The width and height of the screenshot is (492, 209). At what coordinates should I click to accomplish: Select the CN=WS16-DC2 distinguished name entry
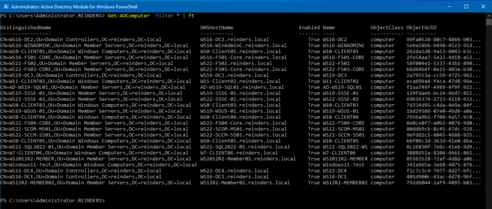[x=81, y=39]
